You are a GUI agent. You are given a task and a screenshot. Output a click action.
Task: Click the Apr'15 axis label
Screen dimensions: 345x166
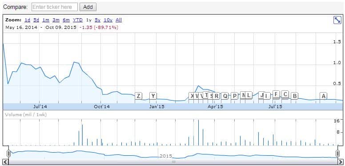[216, 107]
